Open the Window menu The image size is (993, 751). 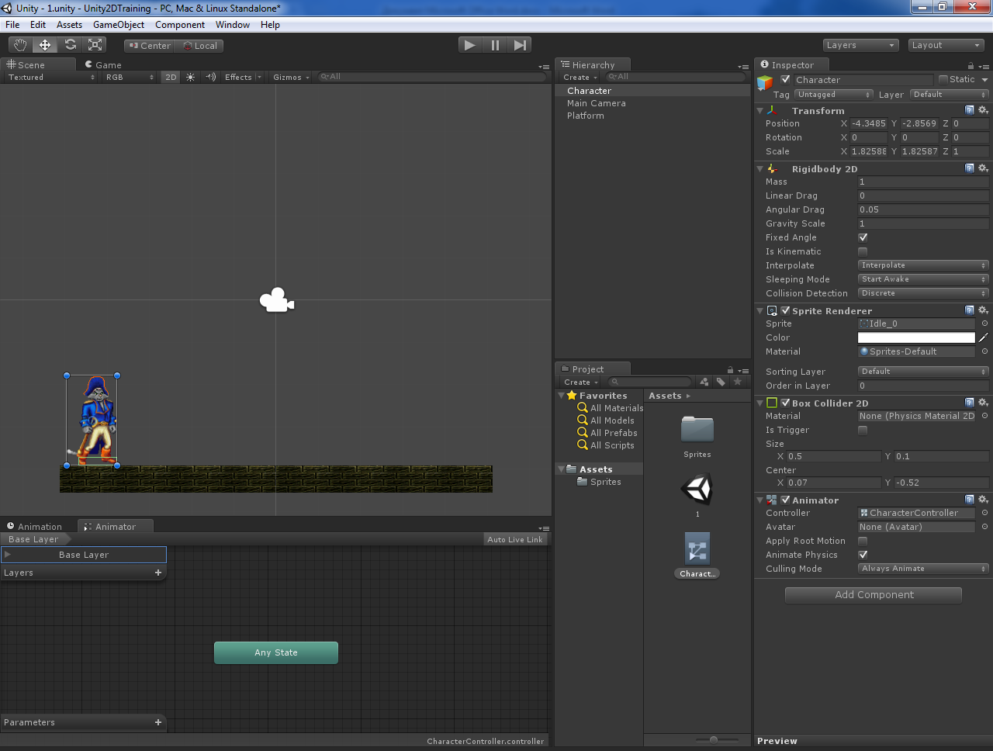(x=233, y=25)
